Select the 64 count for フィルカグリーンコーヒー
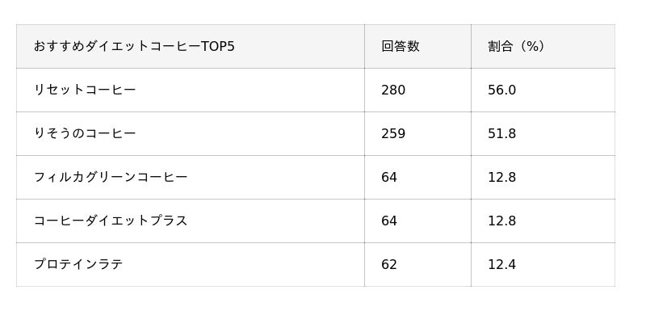 click(417, 177)
